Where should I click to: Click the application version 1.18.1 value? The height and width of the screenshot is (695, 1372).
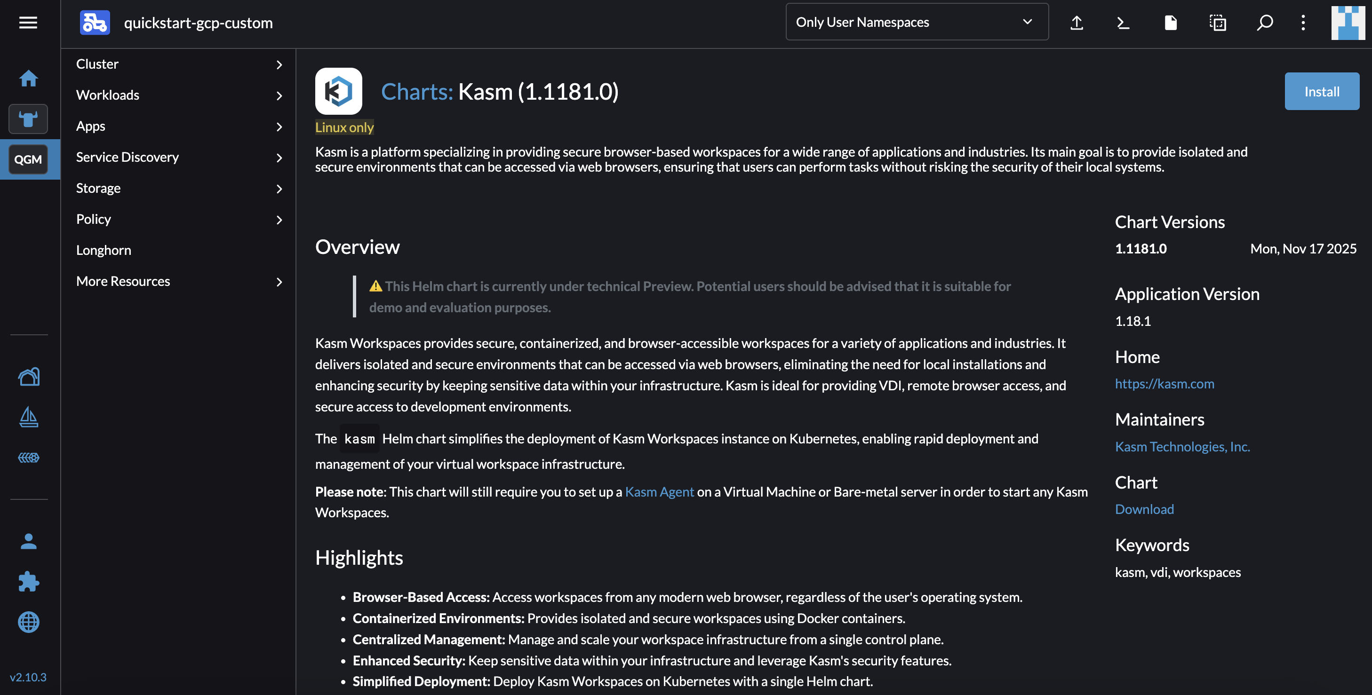pyautogui.click(x=1133, y=321)
